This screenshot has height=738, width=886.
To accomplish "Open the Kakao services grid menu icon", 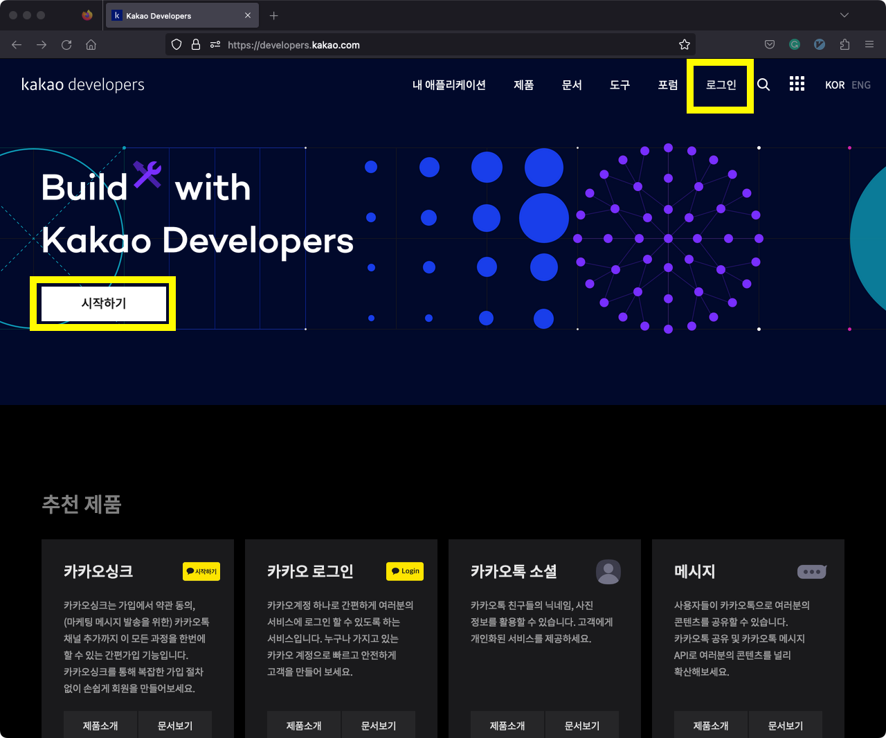I will coord(797,84).
